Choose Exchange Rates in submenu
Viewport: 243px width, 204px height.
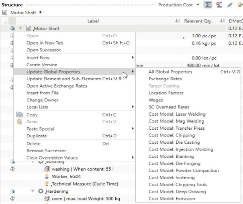tap(165, 79)
